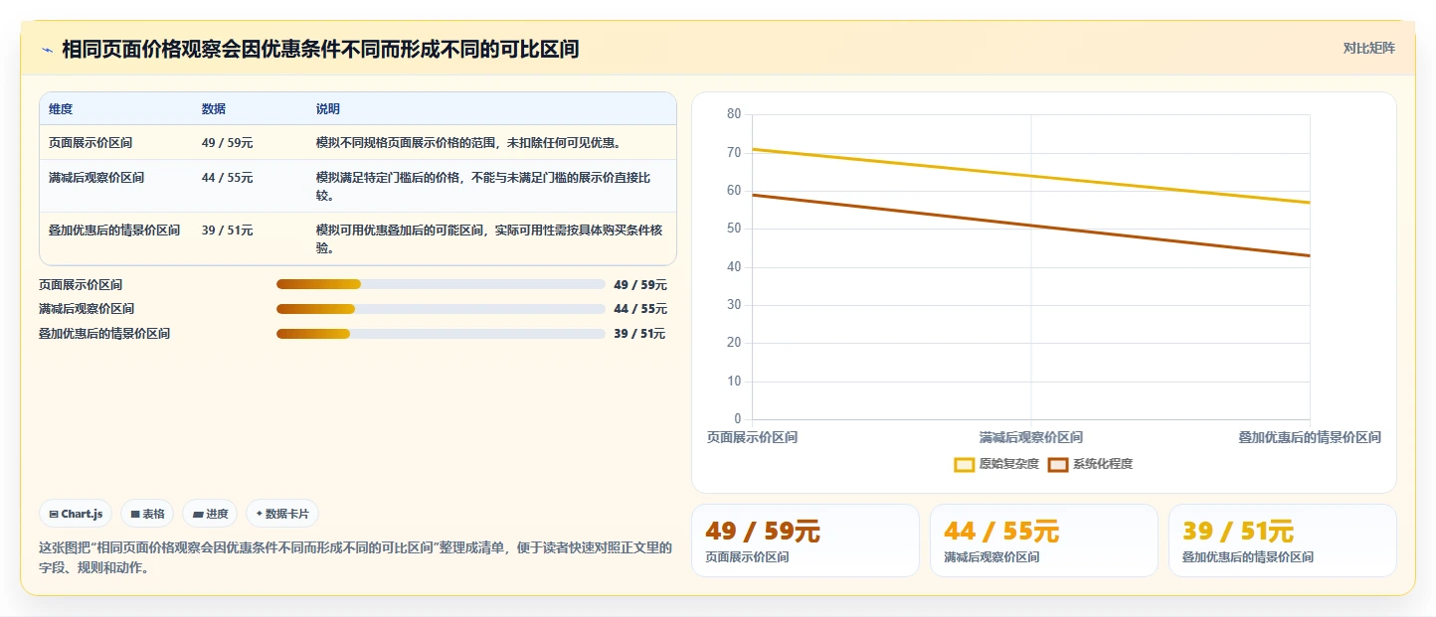
Task: Click the 进度 tag chip
Action: 210,514
